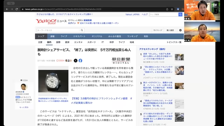Open ranking article 5 about ガラス割れ天井部分
The width and height of the screenshot is (224, 126).
click(x=158, y=118)
